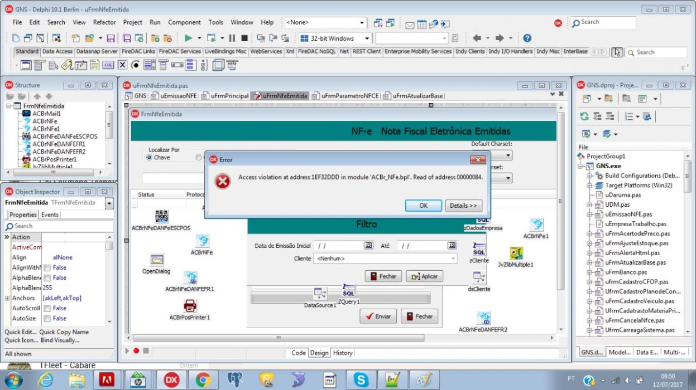Click the Forward navigation arrow icon
Image resolution: width=696 pixels, height=390 pixels.
coord(500,38)
